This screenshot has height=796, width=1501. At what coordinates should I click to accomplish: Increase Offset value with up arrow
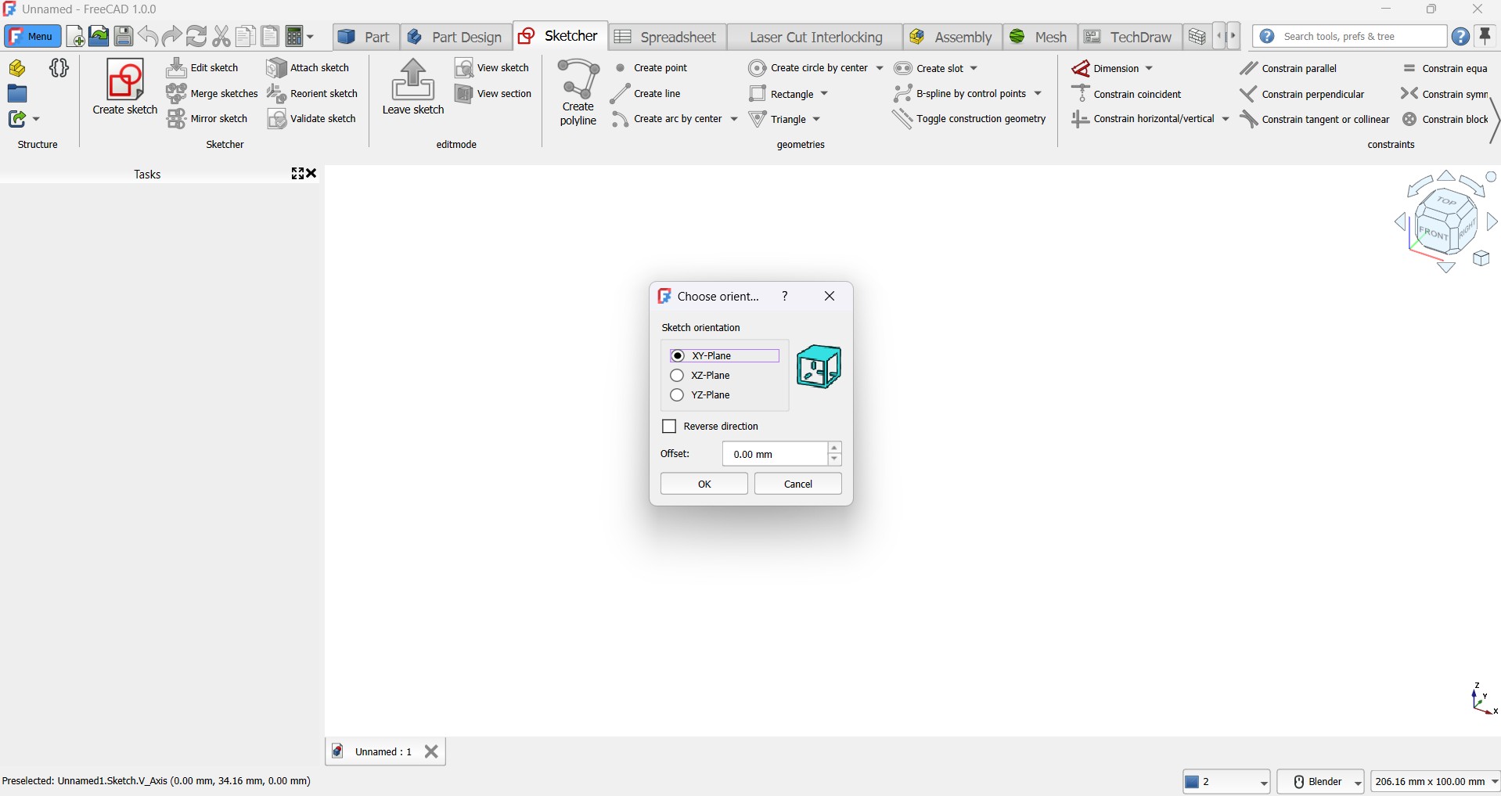[835, 448]
